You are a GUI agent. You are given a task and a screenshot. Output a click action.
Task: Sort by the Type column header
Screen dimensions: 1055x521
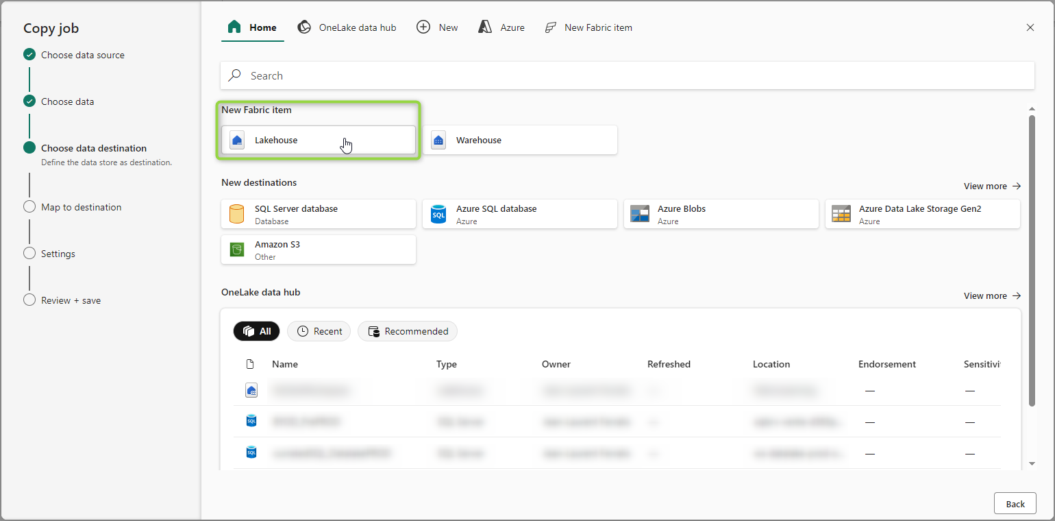coord(447,364)
